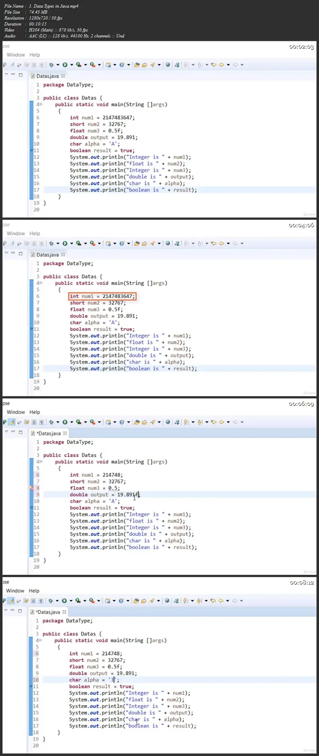Click the Search flashlight icon in the 00:04:06 frame
Image resolution: width=319 pixels, height=756 pixels.
click(x=152, y=243)
